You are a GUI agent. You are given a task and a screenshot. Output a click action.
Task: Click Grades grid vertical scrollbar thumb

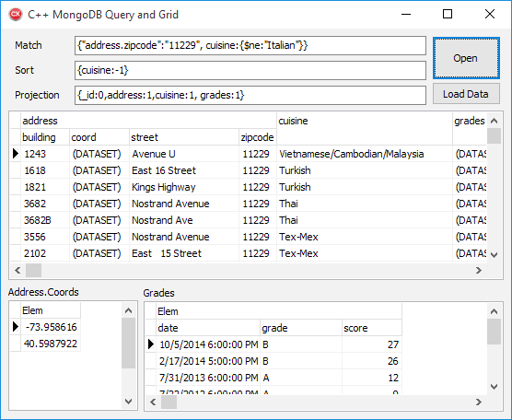[494, 332]
